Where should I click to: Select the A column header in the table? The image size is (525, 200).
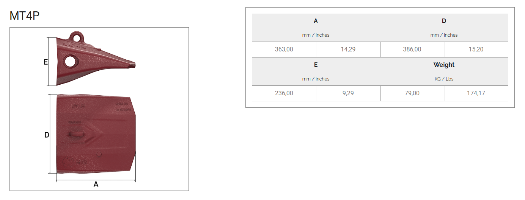pyautogui.click(x=316, y=21)
